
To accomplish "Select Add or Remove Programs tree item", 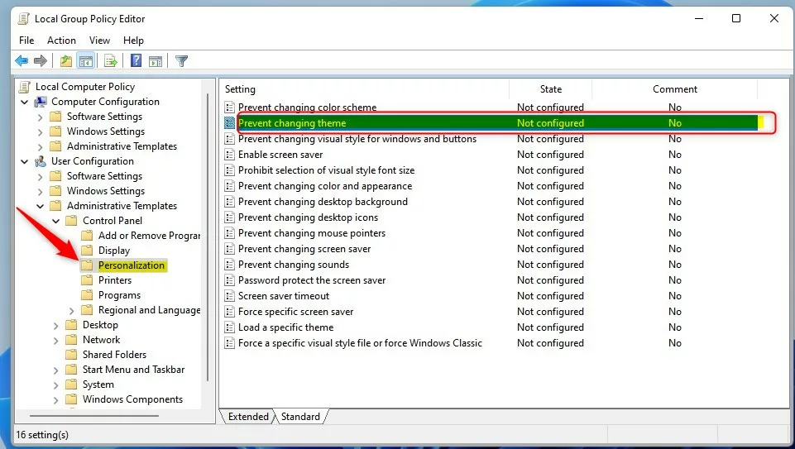I will (149, 236).
